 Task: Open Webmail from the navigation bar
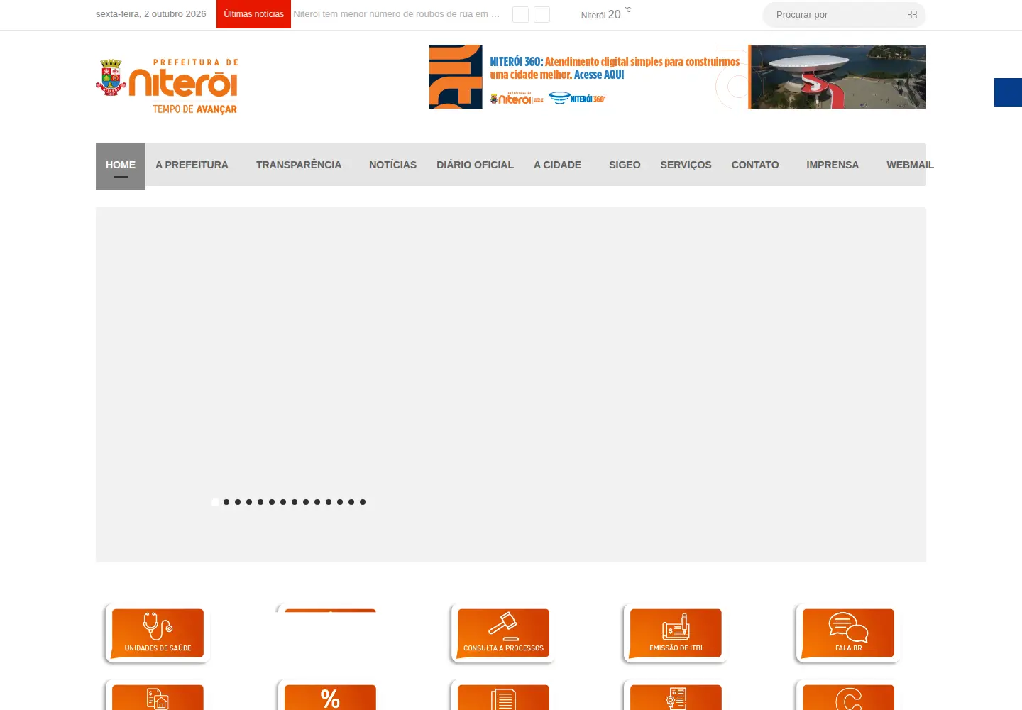[910, 165]
